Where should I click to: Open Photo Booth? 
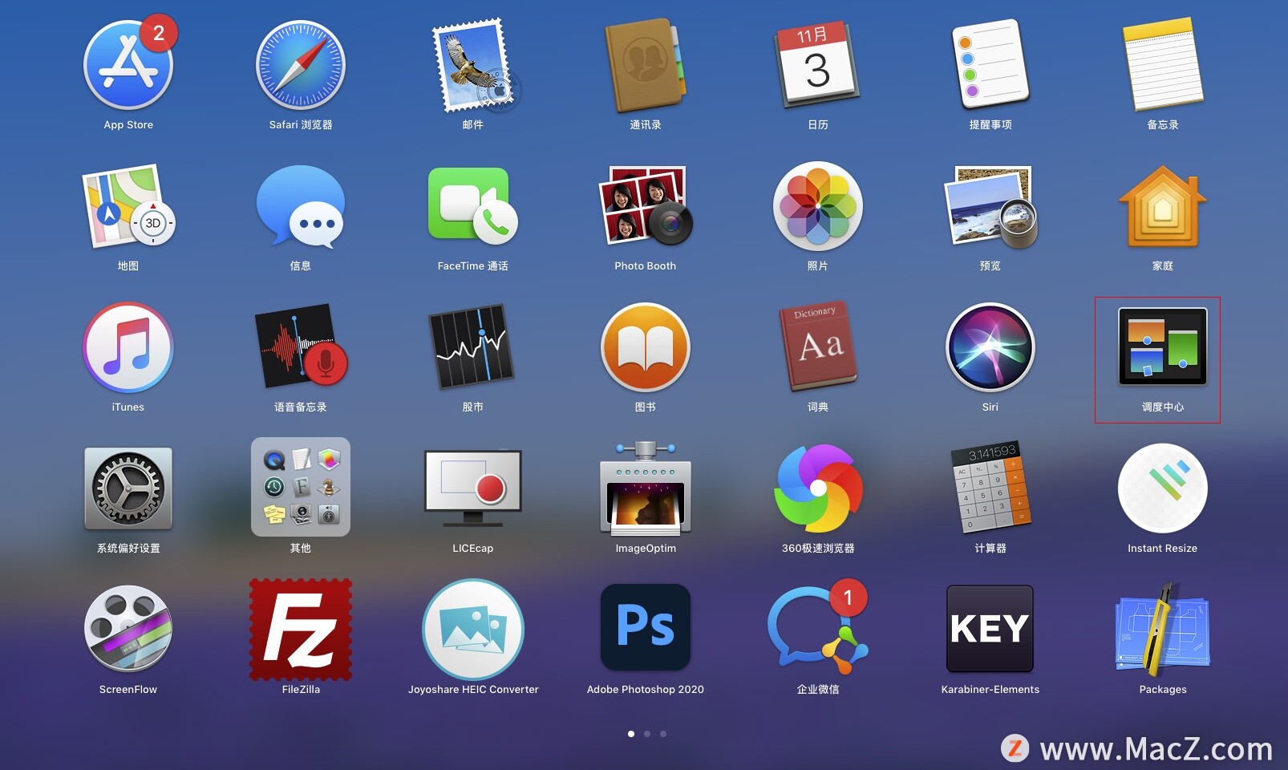click(x=646, y=206)
